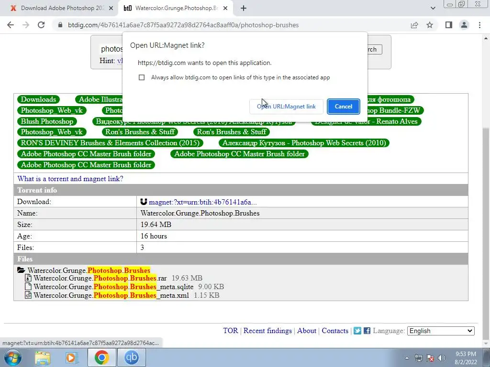Select the Watercolor.Grunge.Photoshop tab
Viewport: 490px width, 367px height.
[176, 8]
